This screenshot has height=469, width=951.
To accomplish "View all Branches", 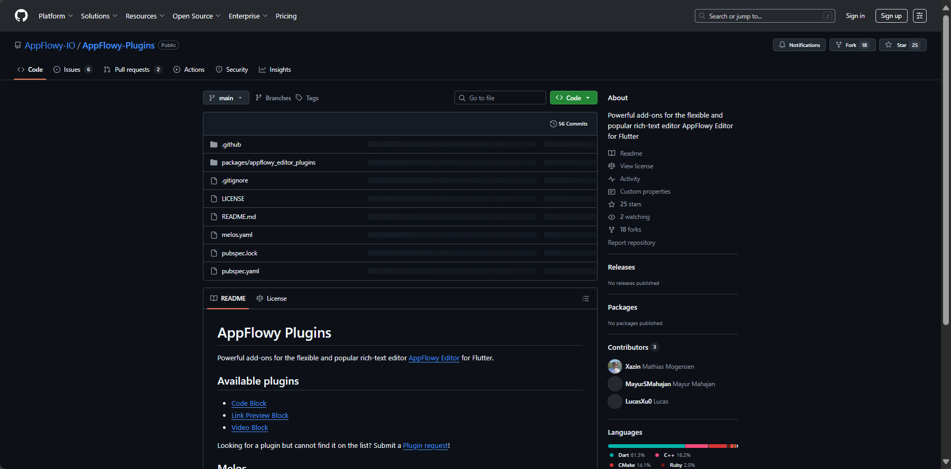I will (273, 98).
